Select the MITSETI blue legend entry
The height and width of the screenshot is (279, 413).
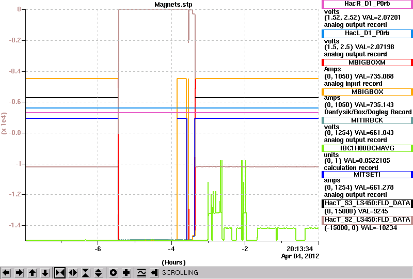point(367,175)
